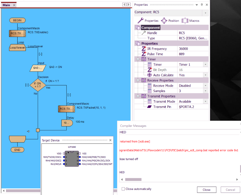Select the 100 ms delay icon
This screenshot has height=195, width=241.
(x=67, y=123)
